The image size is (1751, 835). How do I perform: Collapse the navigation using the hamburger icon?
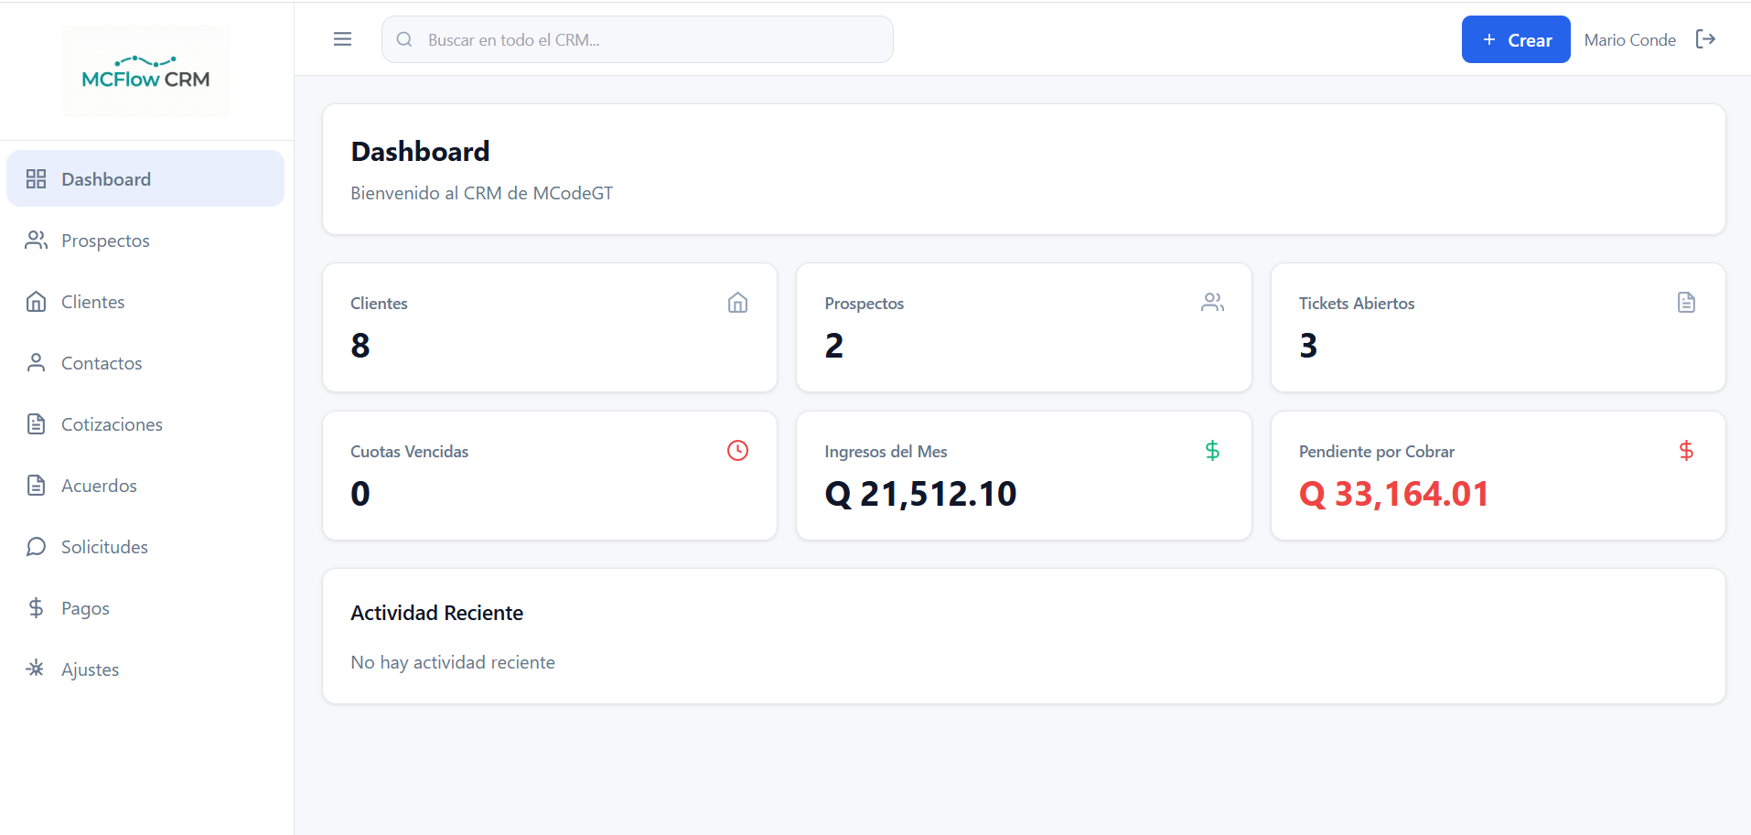342,39
